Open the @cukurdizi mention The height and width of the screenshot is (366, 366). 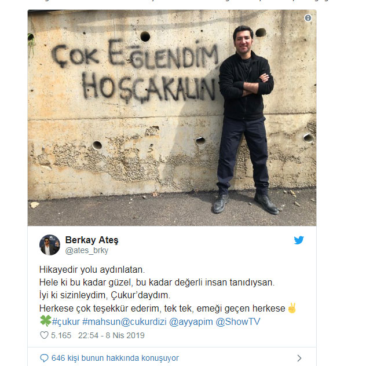[x=144, y=321]
